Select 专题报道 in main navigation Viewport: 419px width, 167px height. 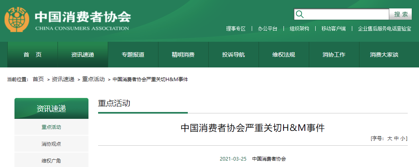pyautogui.click(x=133, y=55)
